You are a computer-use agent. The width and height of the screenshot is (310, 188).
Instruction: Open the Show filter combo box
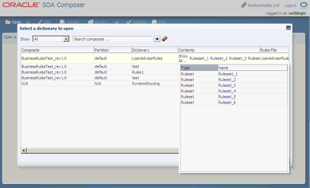(x=51, y=39)
